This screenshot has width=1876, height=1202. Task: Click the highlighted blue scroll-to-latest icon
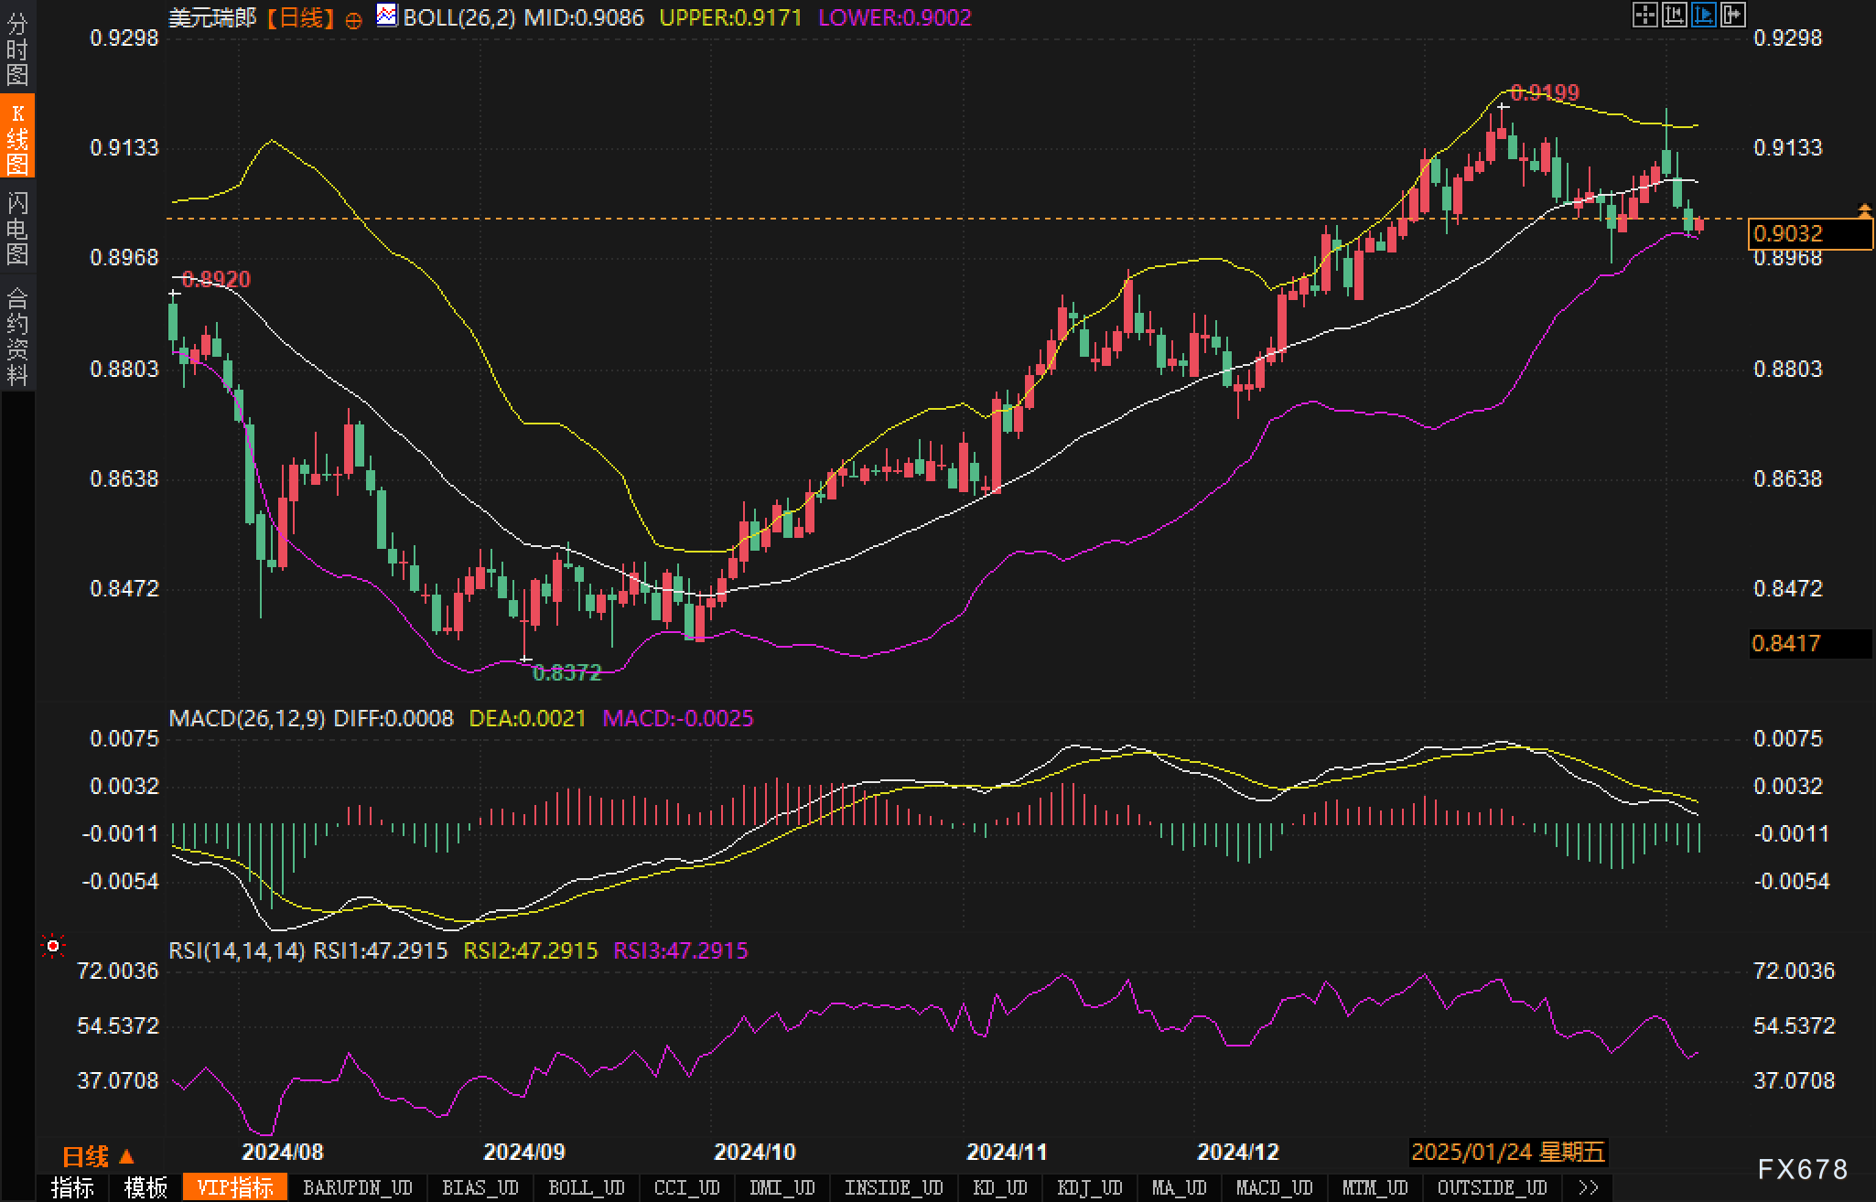tap(1703, 15)
